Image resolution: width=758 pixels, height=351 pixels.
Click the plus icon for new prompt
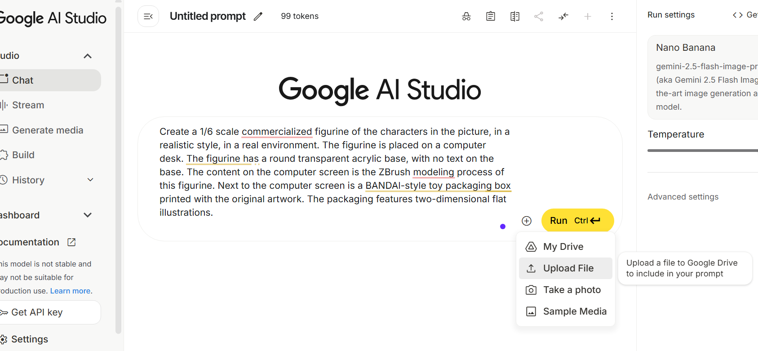coord(588,17)
